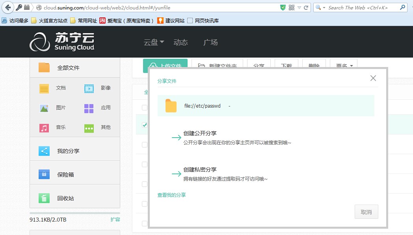This screenshot has height=235, width=413.
Task: Switch to the 广场 tab
Action: 210,42
